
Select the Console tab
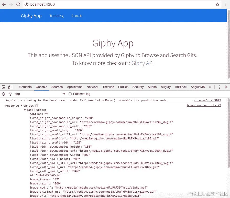click(x=41, y=87)
